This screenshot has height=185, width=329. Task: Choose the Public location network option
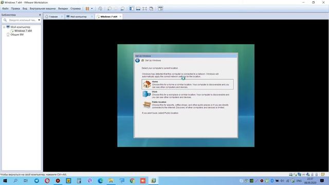click(x=188, y=105)
